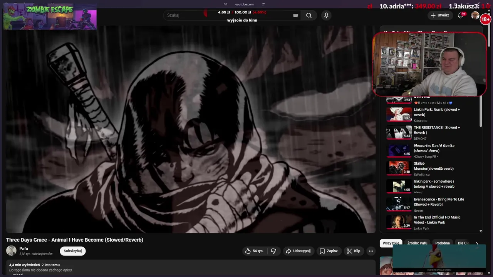The image size is (493, 277).
Task: Select the Podobne filter chip
Action: click(x=443, y=243)
